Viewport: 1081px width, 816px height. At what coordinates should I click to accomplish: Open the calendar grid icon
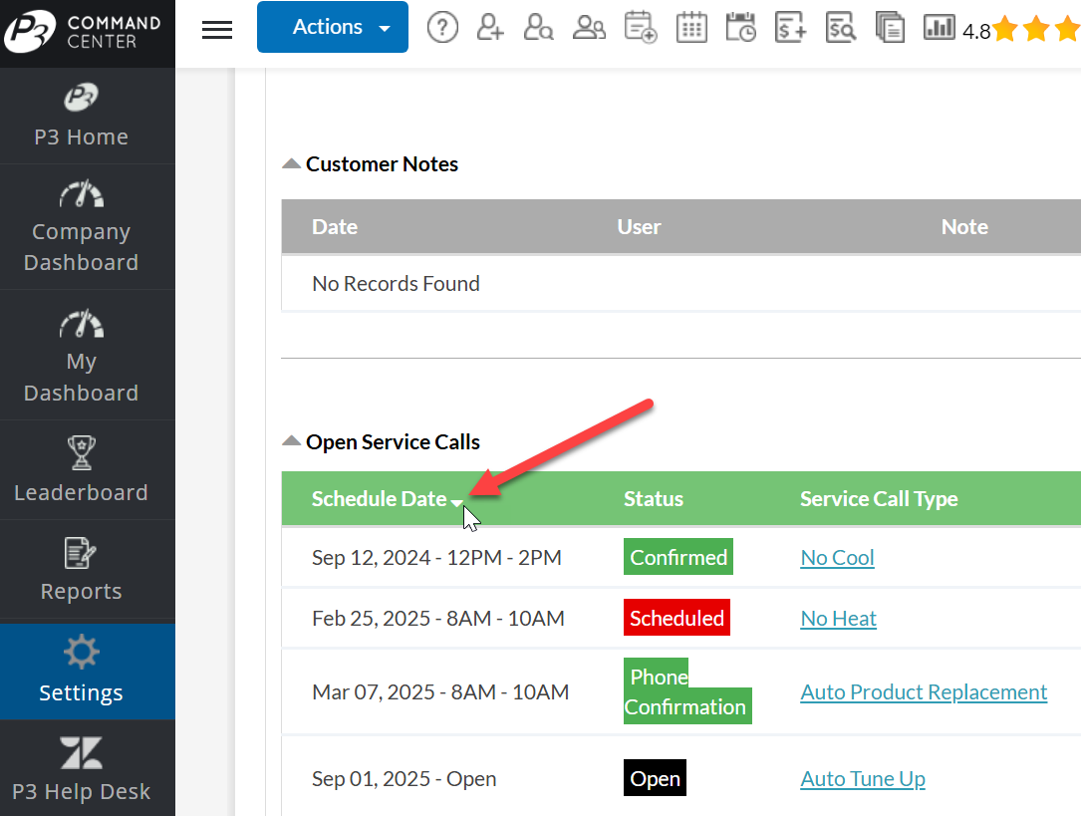click(x=691, y=28)
